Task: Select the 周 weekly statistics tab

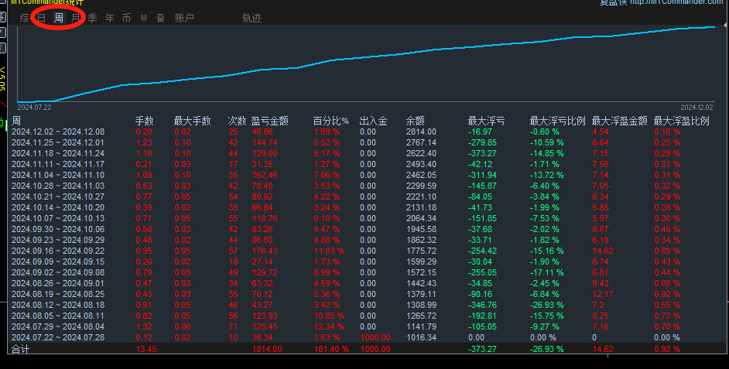Action: (59, 18)
